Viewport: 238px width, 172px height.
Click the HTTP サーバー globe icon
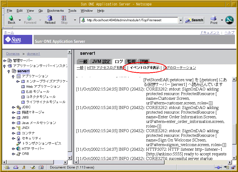[19, 149]
